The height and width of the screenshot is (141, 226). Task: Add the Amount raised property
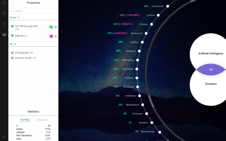[12, 58]
